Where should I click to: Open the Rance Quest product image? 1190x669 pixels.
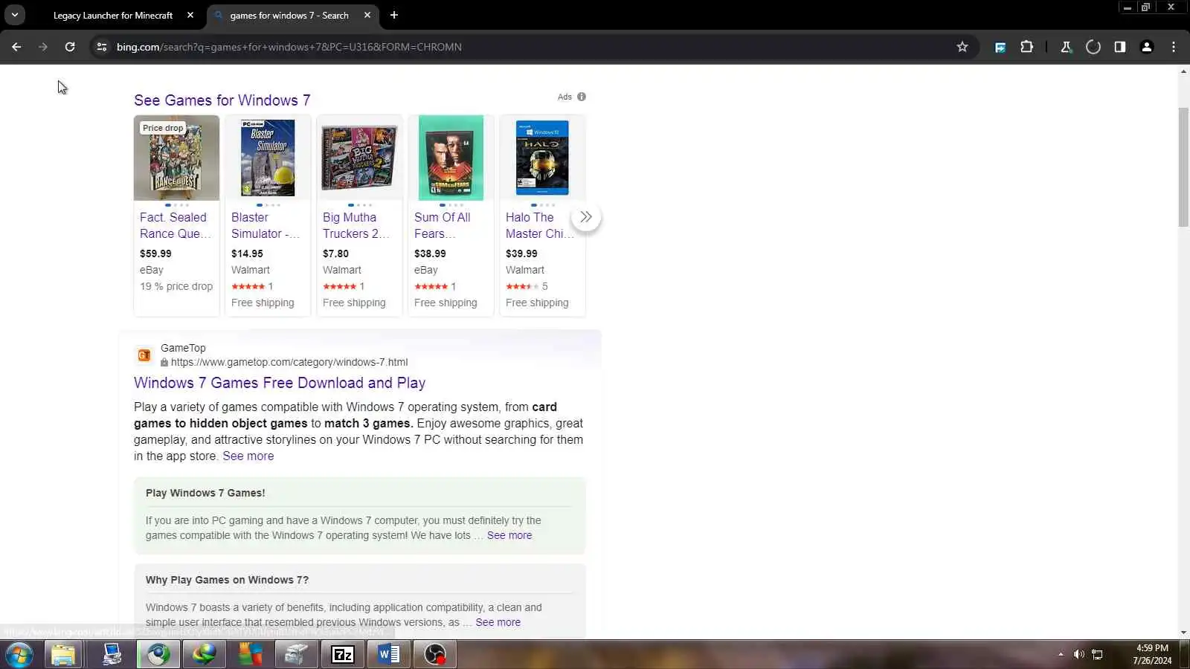click(x=176, y=158)
